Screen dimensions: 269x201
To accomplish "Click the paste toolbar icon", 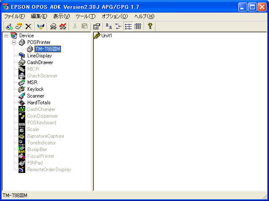I will [84, 26].
